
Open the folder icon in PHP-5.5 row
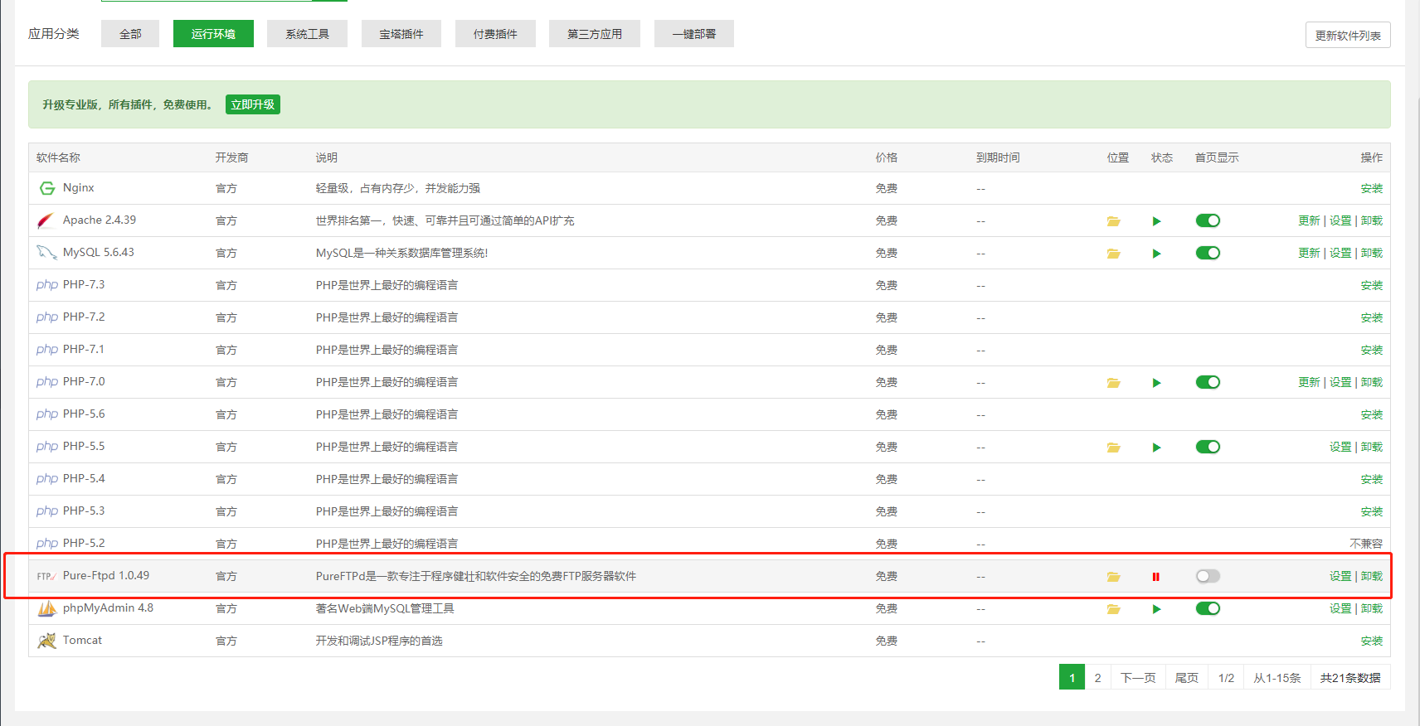click(1113, 448)
